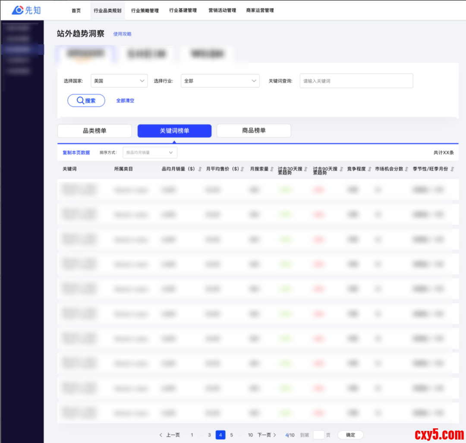Sort by 季节性/旺季月份 sort icon
Image resolution: width=466 pixels, height=443 pixels.
[452, 169]
